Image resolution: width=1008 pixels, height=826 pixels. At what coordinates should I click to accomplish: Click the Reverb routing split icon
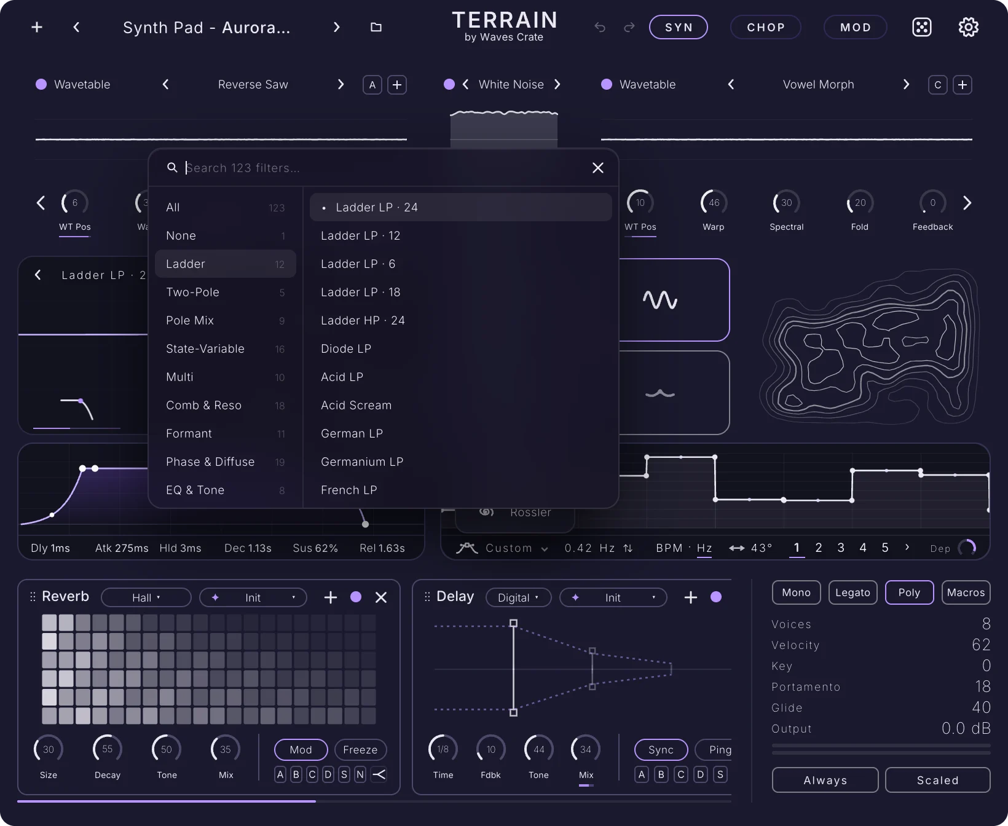pyautogui.click(x=379, y=774)
